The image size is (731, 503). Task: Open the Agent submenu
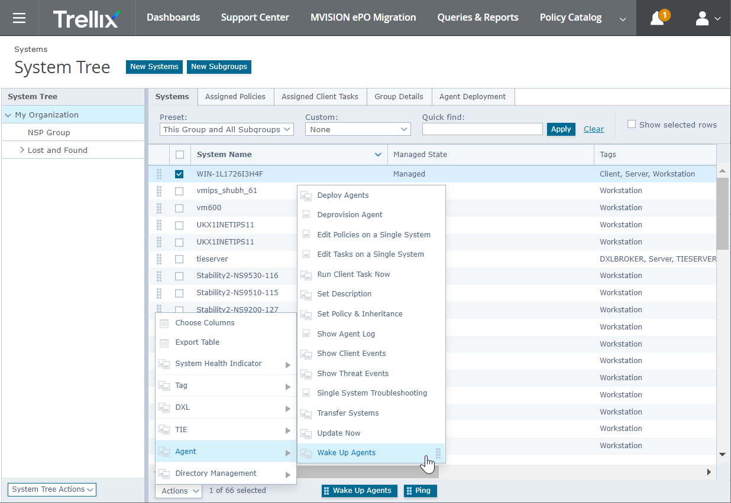(x=226, y=452)
